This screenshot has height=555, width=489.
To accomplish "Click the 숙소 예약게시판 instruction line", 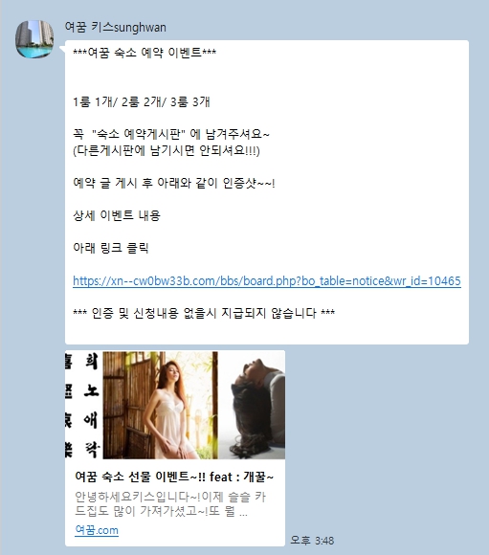I will [x=171, y=134].
